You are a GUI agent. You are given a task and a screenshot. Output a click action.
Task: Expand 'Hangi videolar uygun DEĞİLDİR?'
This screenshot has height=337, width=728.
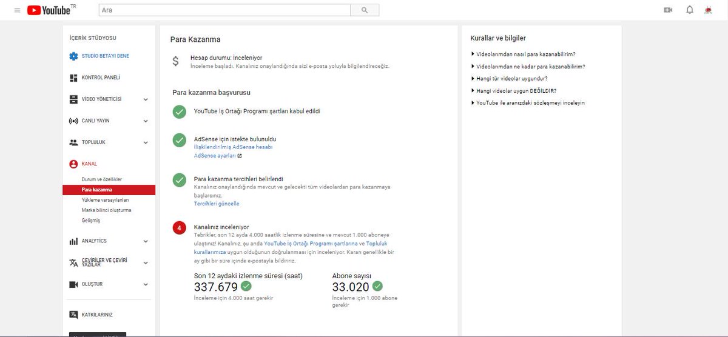513,91
